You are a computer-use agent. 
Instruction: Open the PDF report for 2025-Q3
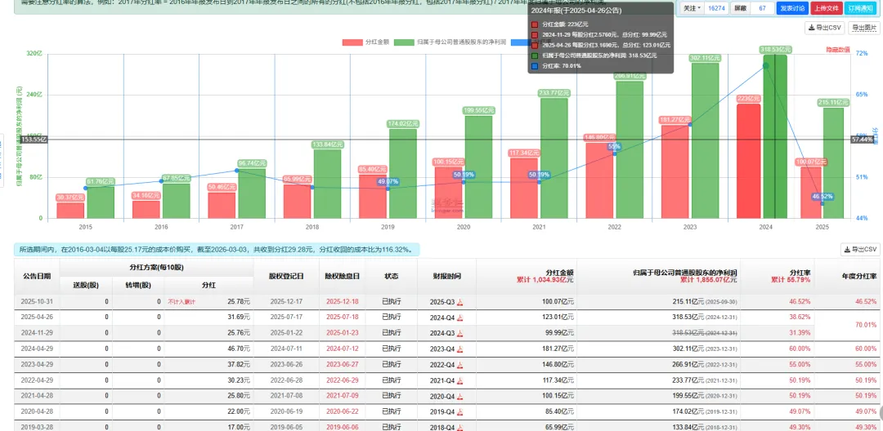tap(460, 302)
